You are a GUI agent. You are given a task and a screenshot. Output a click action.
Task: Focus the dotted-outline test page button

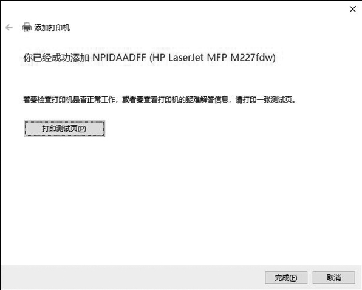click(64, 129)
